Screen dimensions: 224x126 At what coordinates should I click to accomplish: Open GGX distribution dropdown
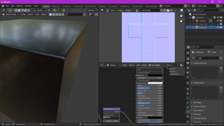[150, 70]
